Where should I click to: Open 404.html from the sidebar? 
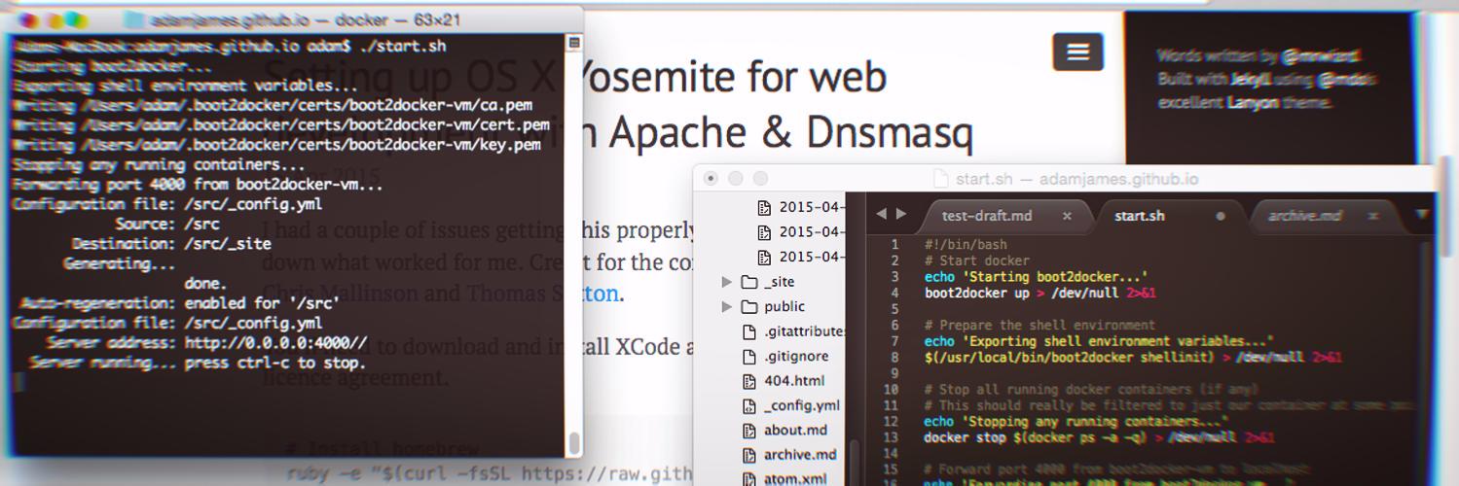click(792, 381)
